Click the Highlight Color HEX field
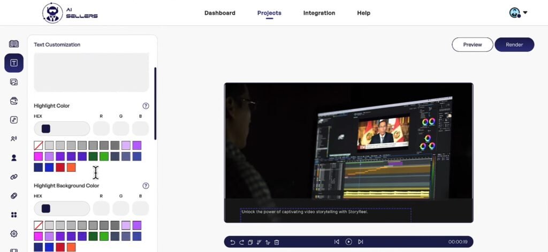This screenshot has height=252, width=548. tap(62, 128)
